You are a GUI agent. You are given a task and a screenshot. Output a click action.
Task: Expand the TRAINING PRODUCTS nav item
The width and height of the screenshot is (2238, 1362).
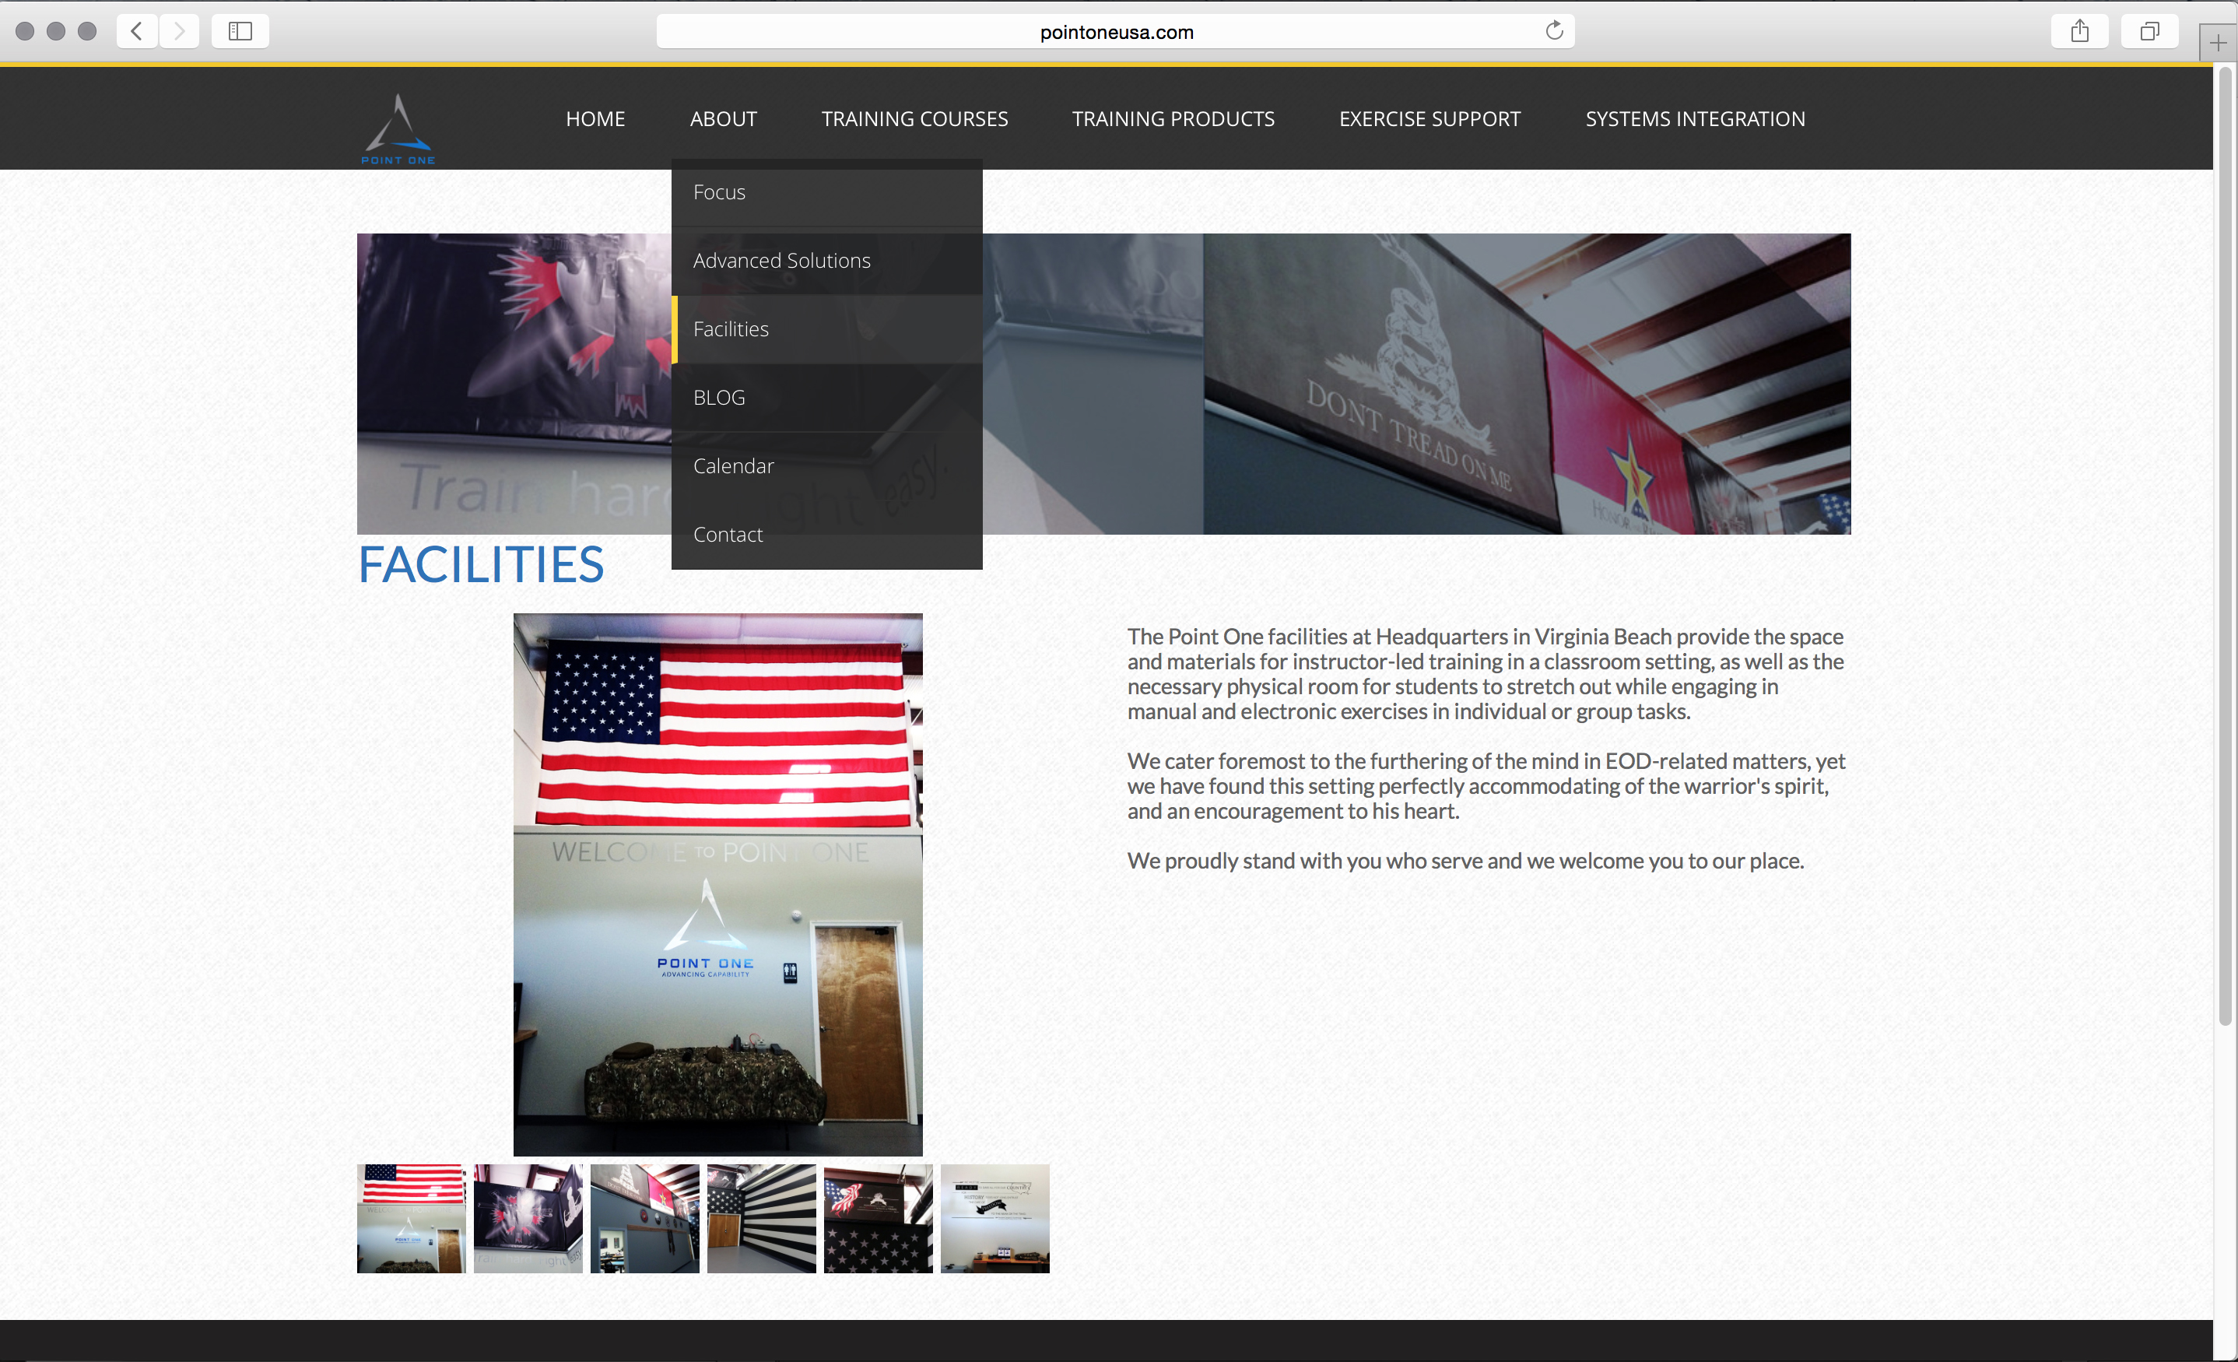(x=1173, y=119)
